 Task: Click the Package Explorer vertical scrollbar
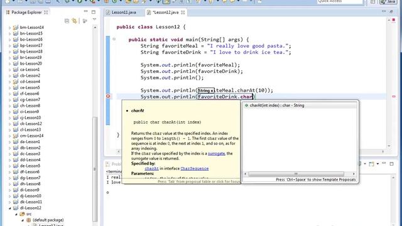point(95,169)
